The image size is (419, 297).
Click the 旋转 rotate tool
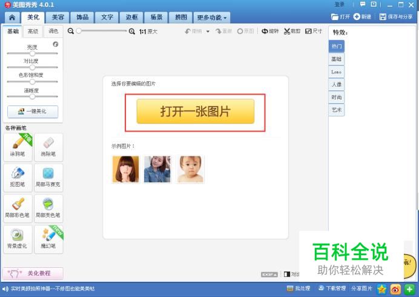270,32
